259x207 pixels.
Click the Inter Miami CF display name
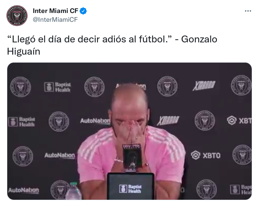point(55,11)
